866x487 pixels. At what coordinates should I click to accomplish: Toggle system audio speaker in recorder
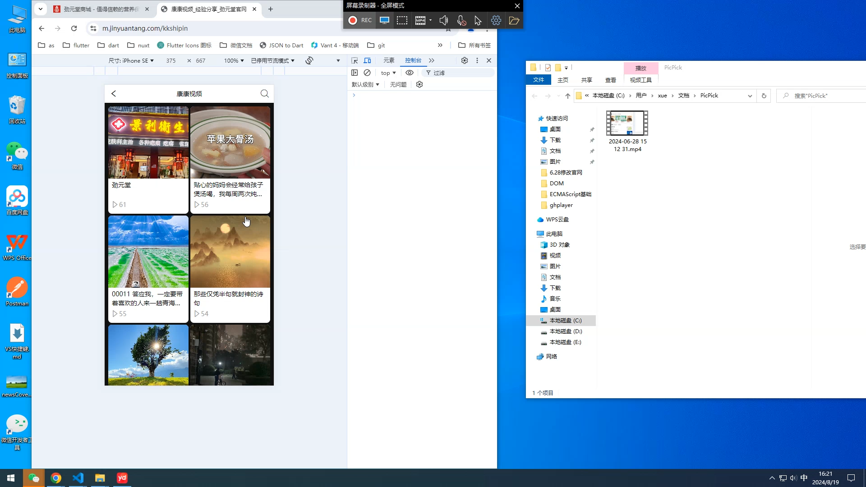tap(444, 20)
